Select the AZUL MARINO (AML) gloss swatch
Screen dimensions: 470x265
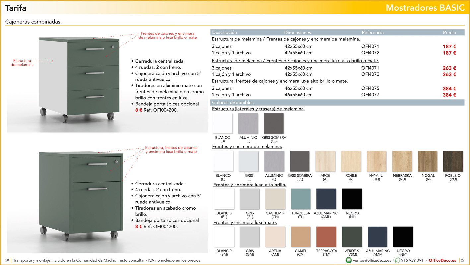326,199
